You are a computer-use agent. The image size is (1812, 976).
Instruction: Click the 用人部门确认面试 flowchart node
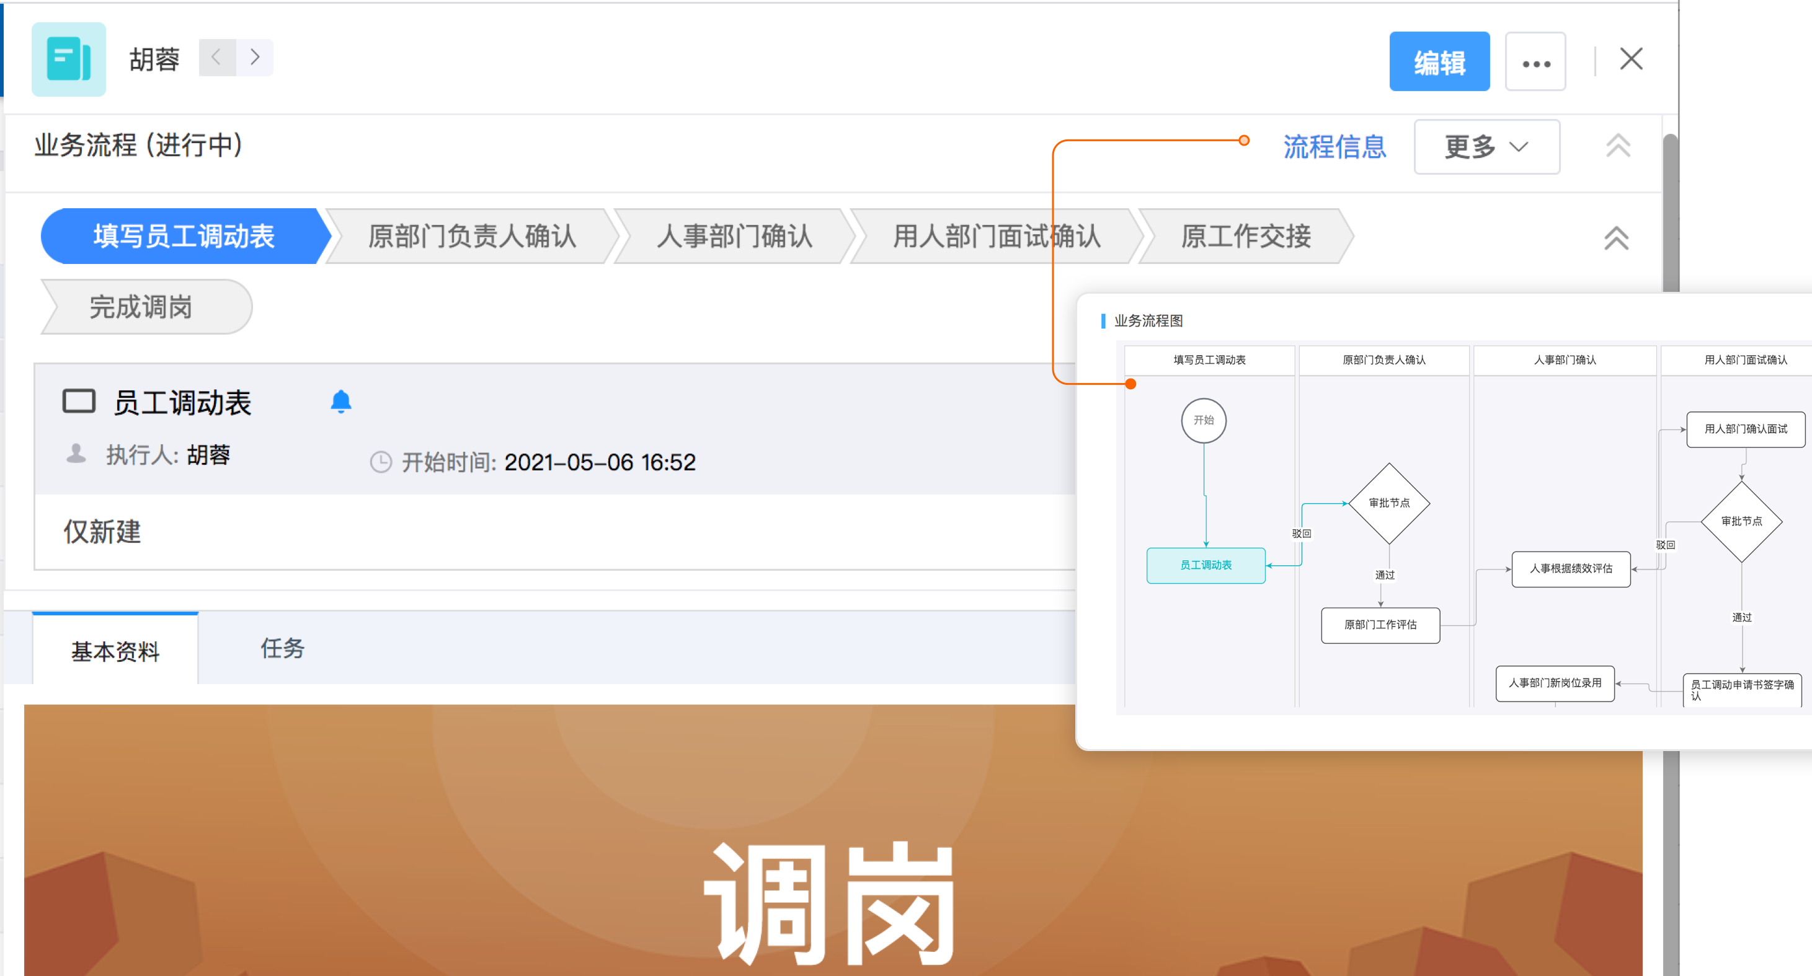(1745, 429)
